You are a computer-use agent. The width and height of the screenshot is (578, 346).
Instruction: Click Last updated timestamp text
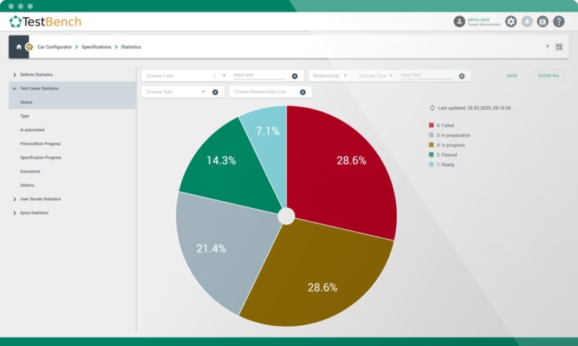click(474, 108)
